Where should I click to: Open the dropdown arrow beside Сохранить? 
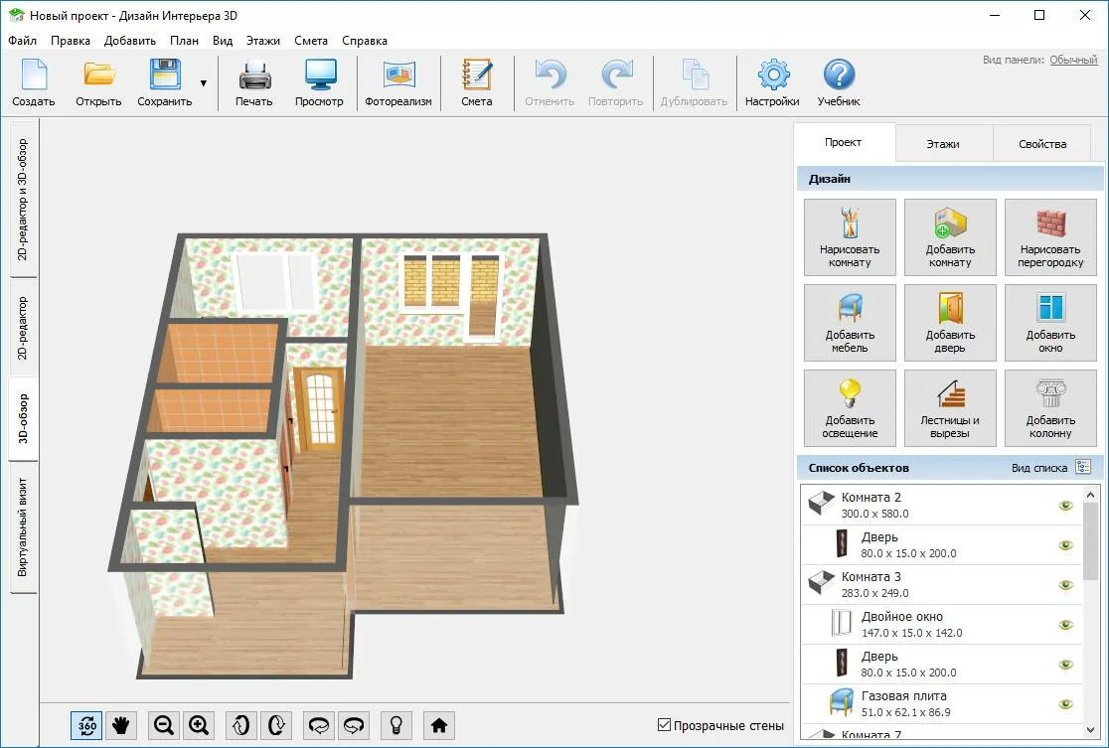[x=204, y=83]
